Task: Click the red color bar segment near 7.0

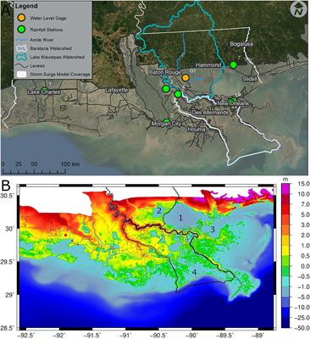Action: point(285,208)
